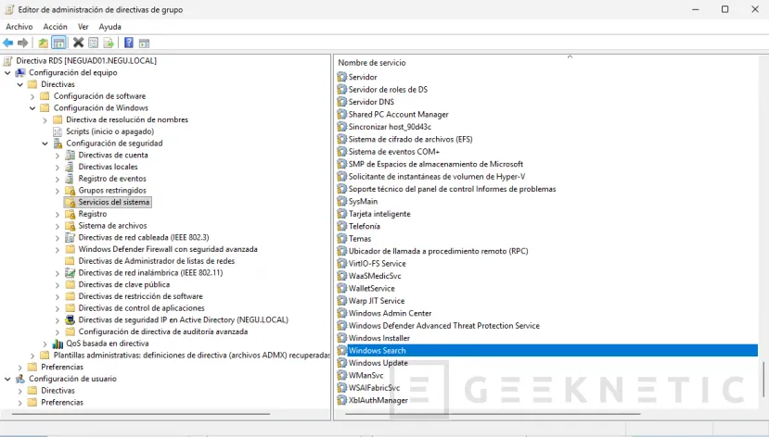Expand the Directivas de cuenta node
Screen dimensions: 769x437
58,156
